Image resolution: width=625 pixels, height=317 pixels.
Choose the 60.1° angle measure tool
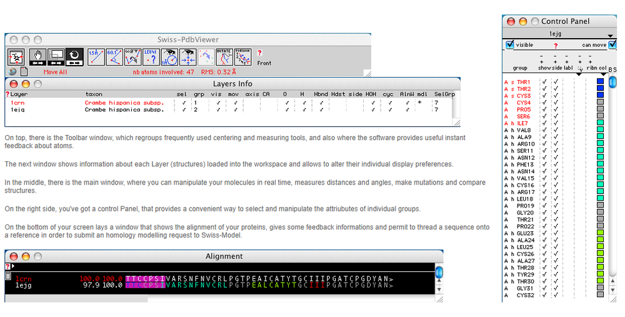tap(114, 57)
